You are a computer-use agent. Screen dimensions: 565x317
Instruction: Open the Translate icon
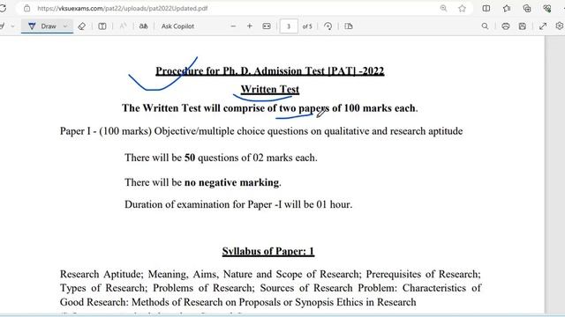point(143,26)
